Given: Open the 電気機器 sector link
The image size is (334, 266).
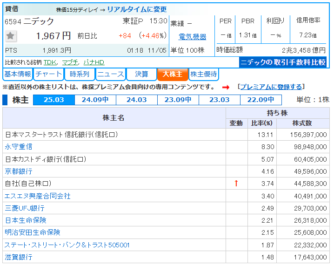Looking at the screenshot, I should pyautogui.click(x=192, y=37).
